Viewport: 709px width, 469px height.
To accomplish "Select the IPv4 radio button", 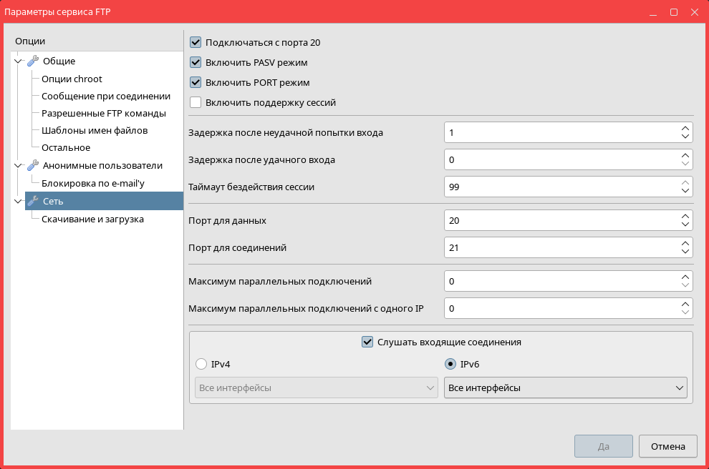I will point(201,364).
